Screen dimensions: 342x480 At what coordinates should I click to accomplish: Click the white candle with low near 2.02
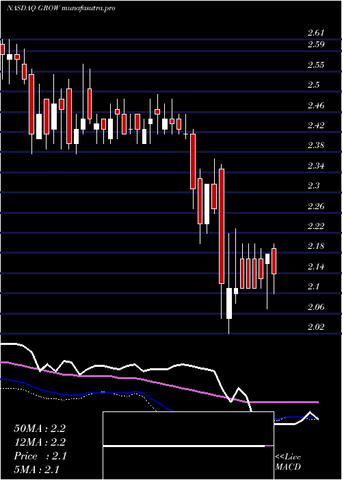click(228, 303)
